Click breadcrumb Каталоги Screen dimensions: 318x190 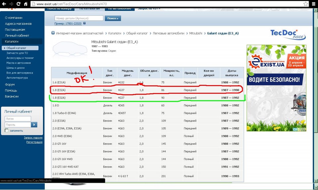115,33
